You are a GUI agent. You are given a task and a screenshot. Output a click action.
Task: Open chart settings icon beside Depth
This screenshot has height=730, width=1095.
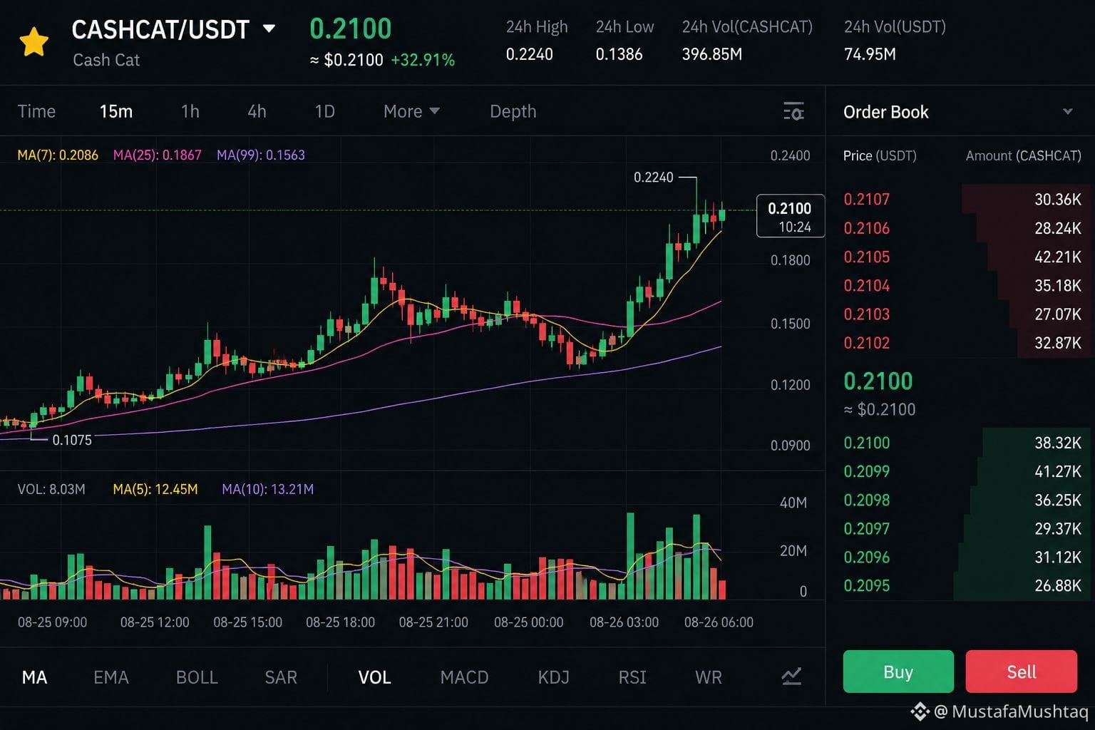(793, 111)
